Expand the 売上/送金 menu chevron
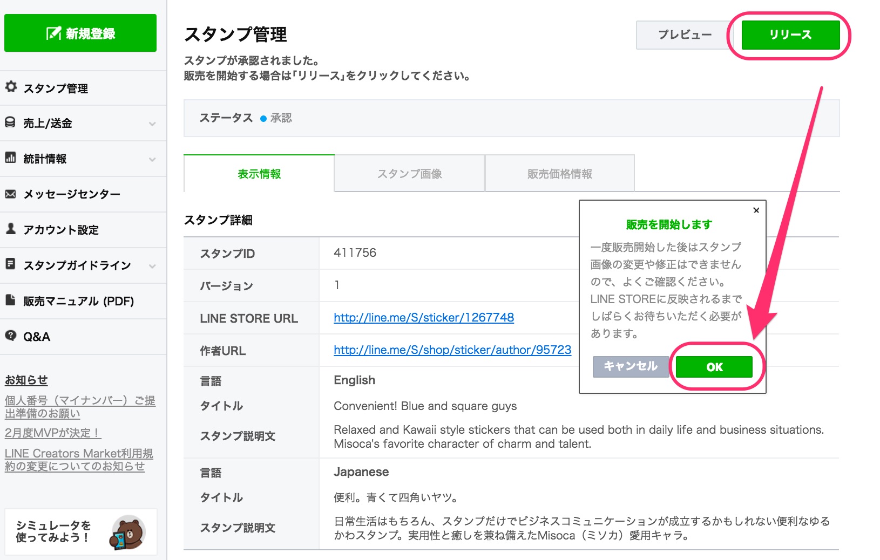 (152, 124)
